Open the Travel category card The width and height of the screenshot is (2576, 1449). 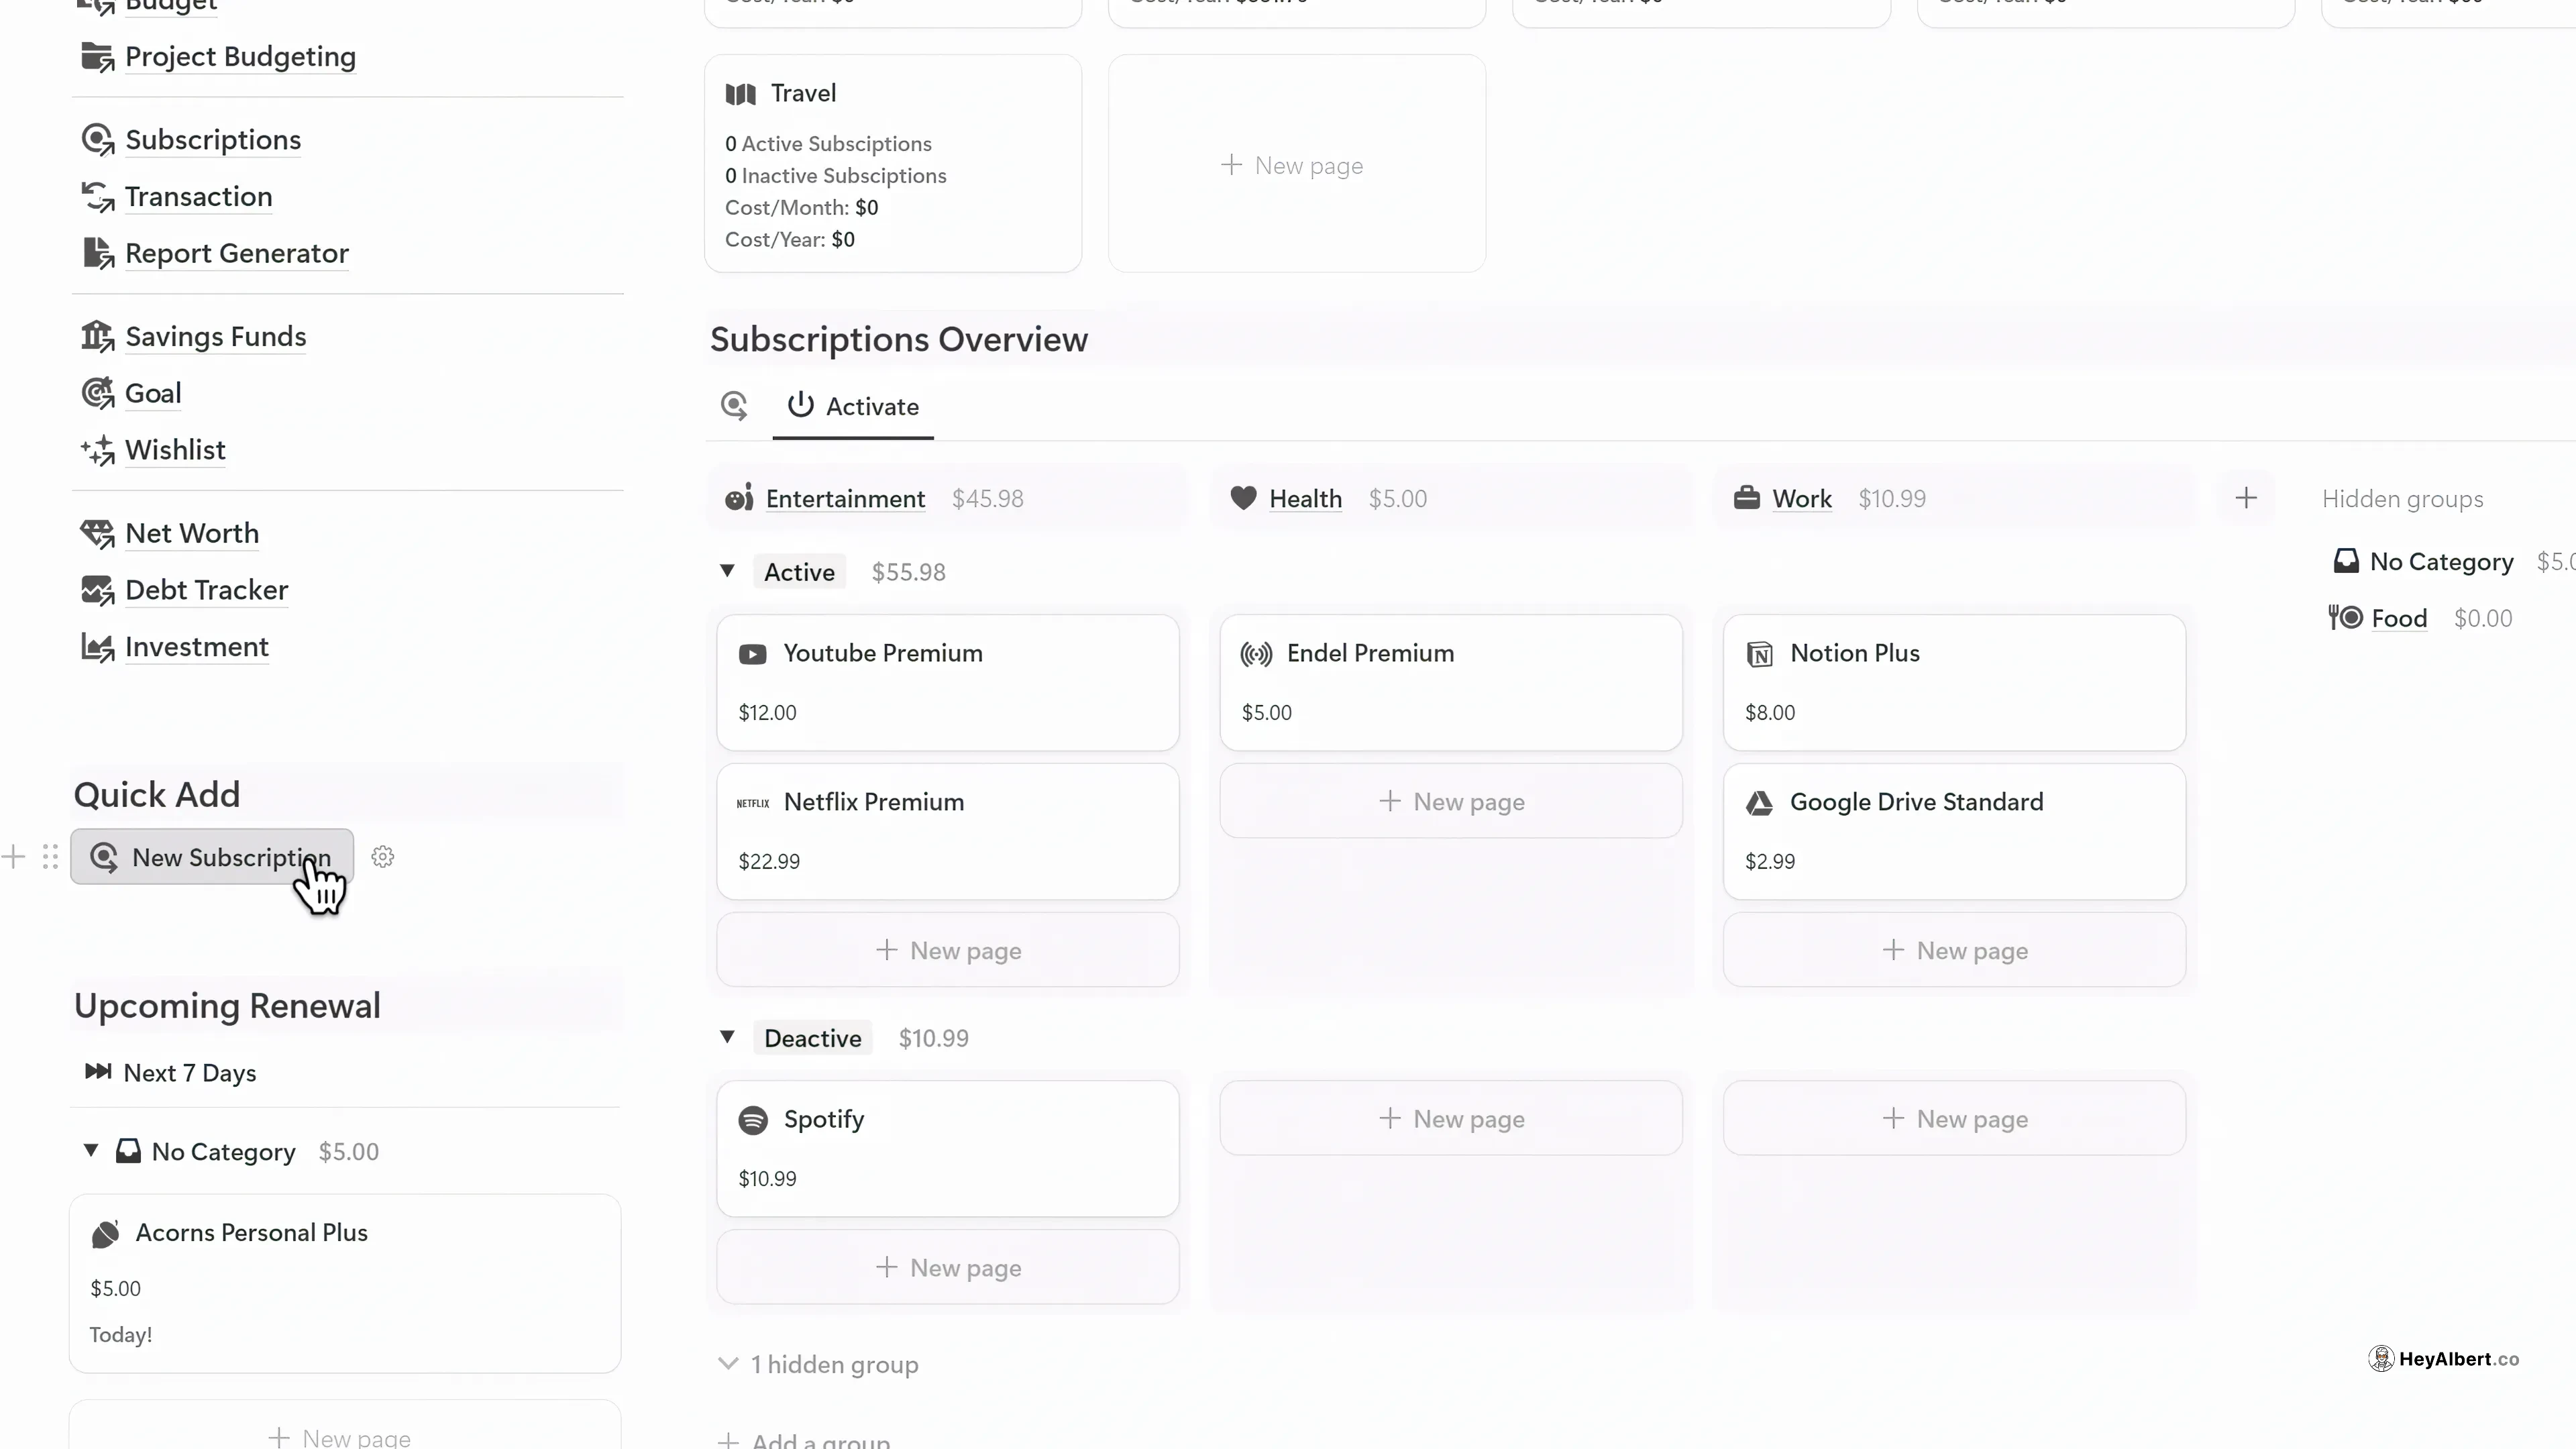(x=893, y=164)
